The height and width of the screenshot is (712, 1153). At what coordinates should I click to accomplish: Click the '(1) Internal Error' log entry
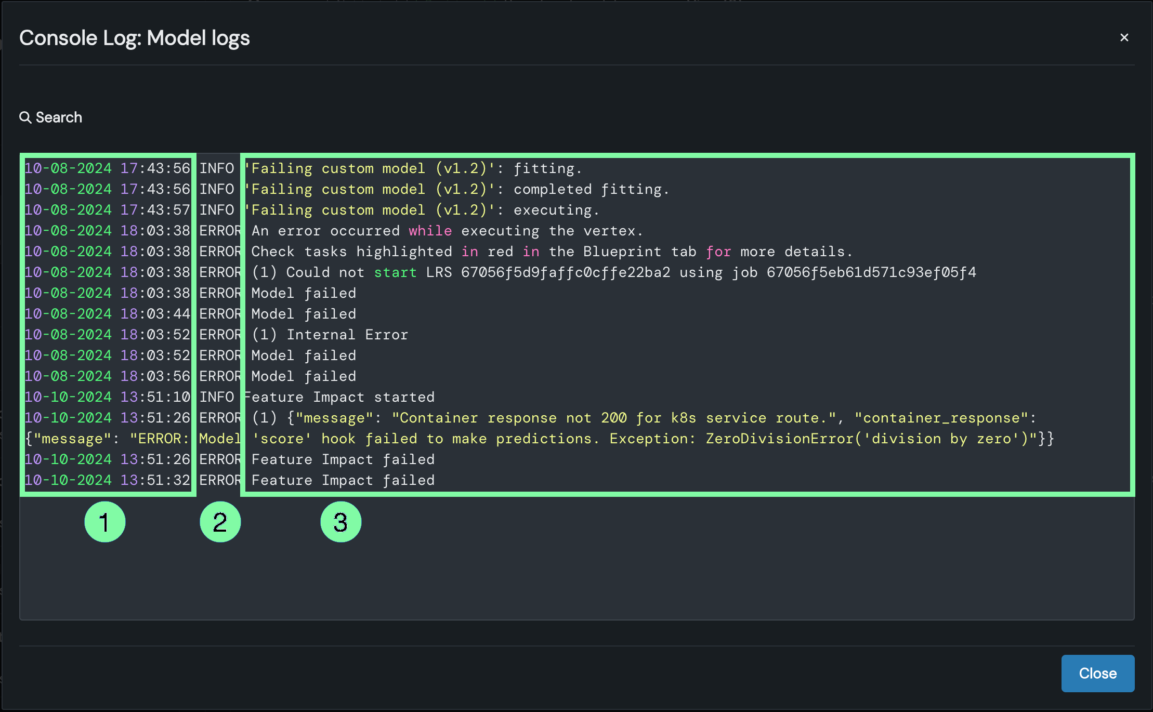pos(330,335)
